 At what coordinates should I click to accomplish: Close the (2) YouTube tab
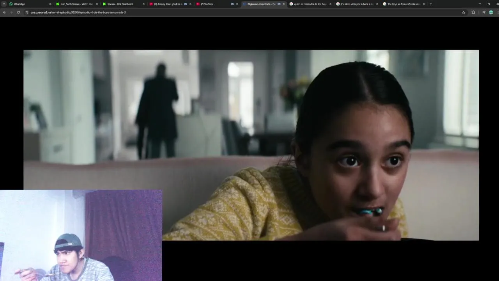point(237,4)
